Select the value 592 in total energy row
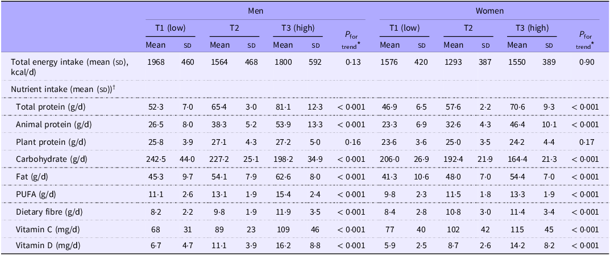610x255 pixels. tap(316, 62)
